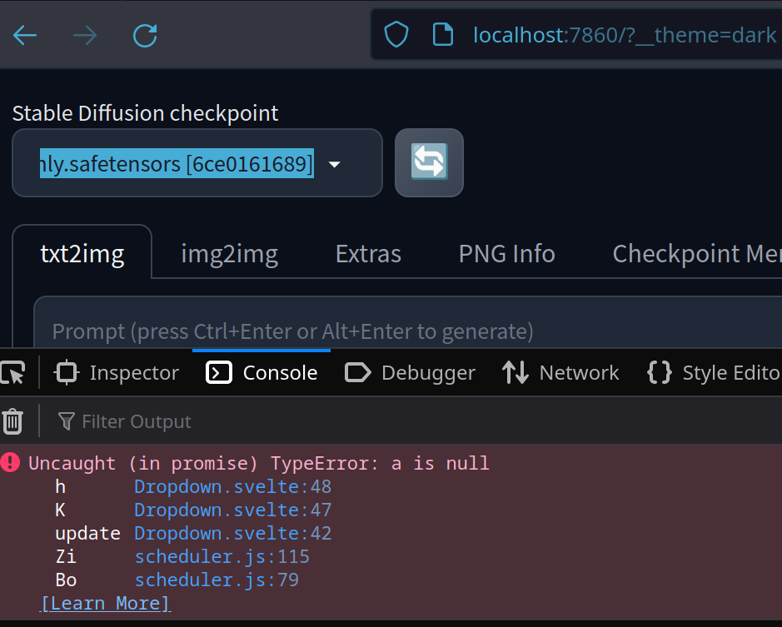This screenshot has width=782, height=627.
Task: Open the Learn More link
Action: click(105, 603)
